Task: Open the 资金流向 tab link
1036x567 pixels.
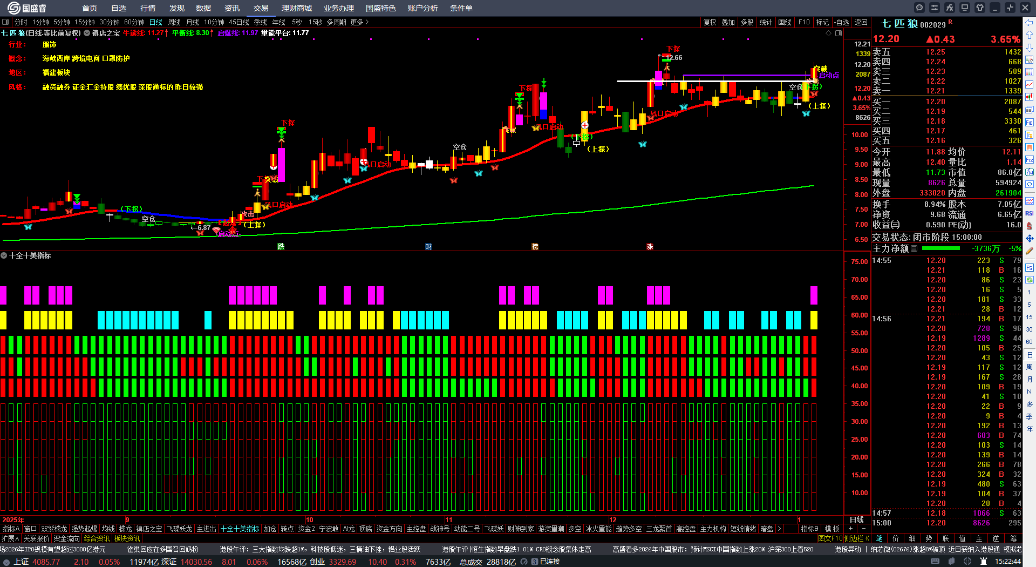Action: pos(66,538)
